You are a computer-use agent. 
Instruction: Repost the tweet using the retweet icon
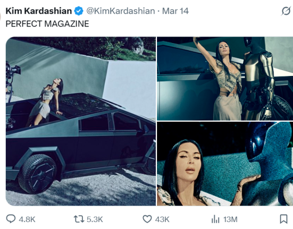click(x=79, y=219)
